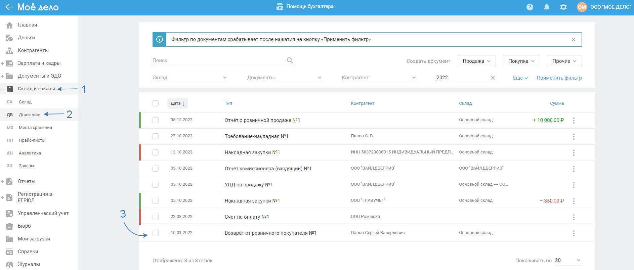
Task: Expand more filters with Еще
Action: click(520, 78)
